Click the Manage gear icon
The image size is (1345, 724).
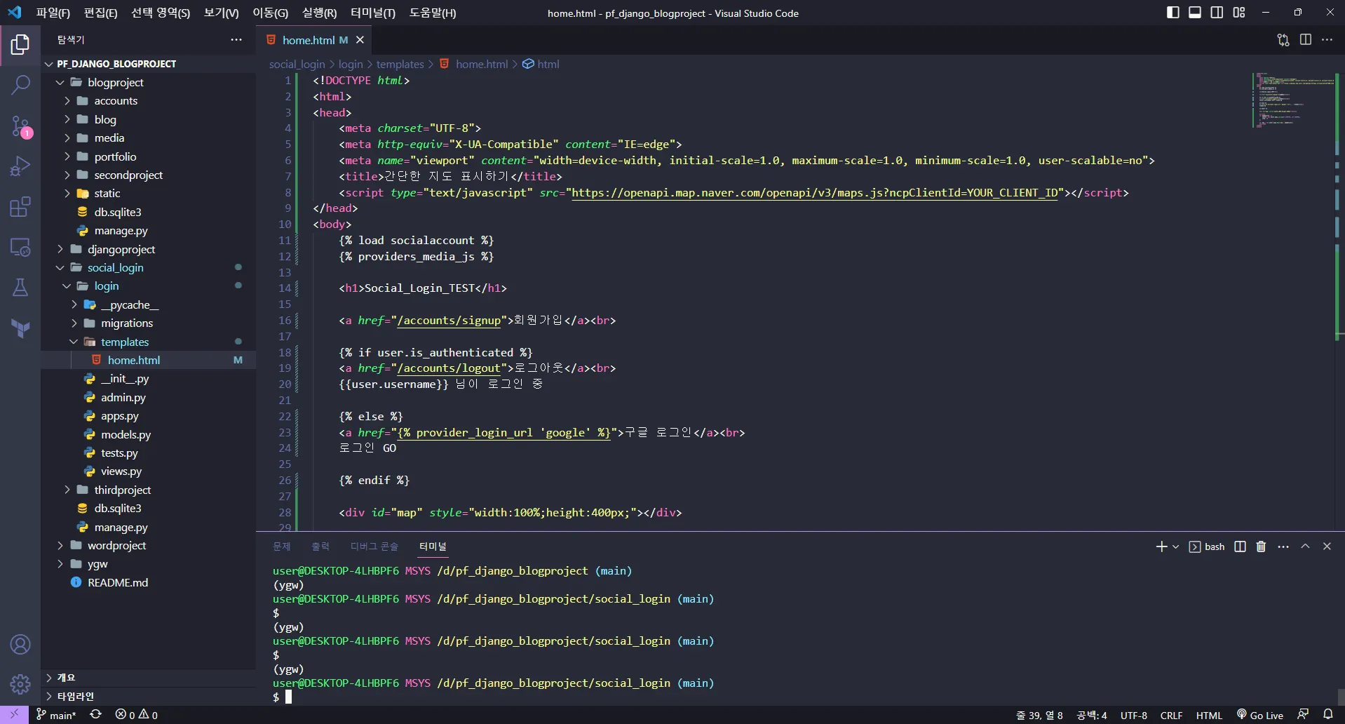pyautogui.click(x=20, y=683)
